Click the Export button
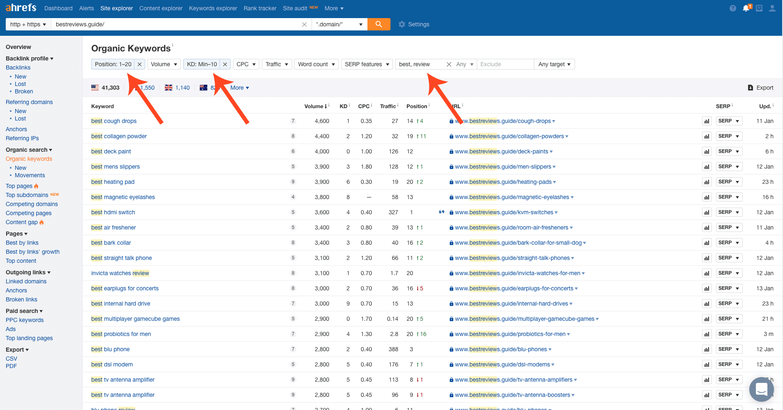The image size is (783, 410). (x=761, y=88)
